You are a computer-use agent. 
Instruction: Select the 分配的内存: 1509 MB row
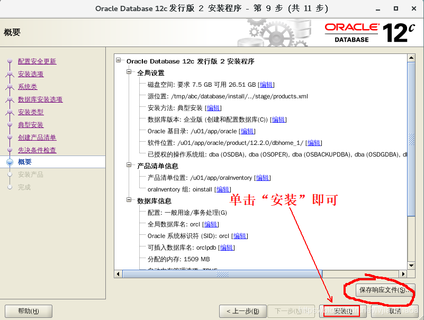(179, 259)
